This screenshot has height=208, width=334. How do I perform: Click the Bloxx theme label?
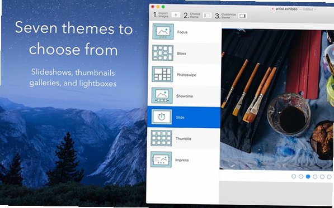click(x=181, y=54)
